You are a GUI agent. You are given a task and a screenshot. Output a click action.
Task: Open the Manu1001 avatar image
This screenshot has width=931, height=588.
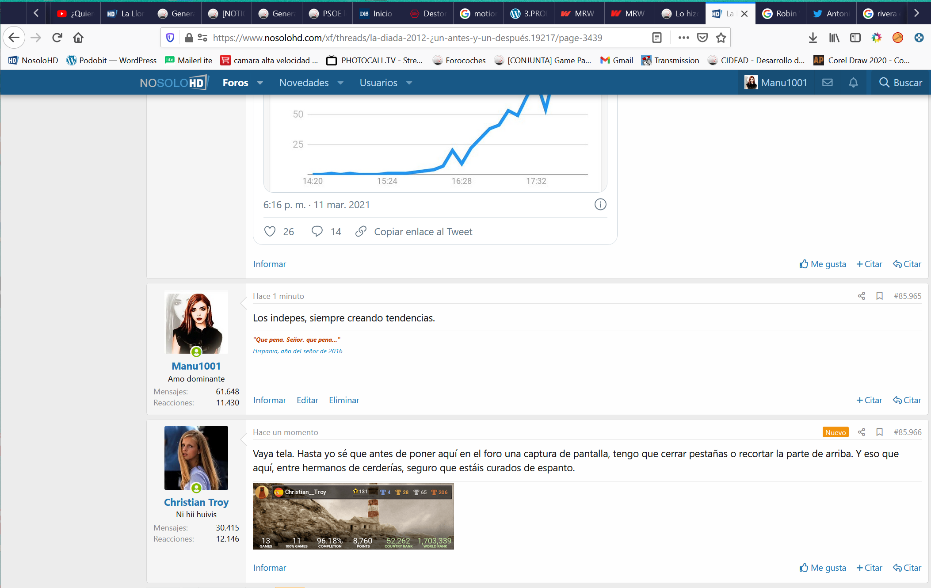tap(196, 322)
